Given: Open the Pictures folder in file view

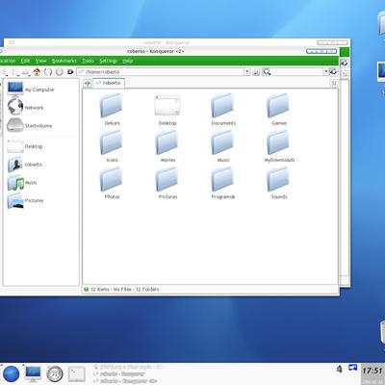Looking at the screenshot, I should pos(167,183).
